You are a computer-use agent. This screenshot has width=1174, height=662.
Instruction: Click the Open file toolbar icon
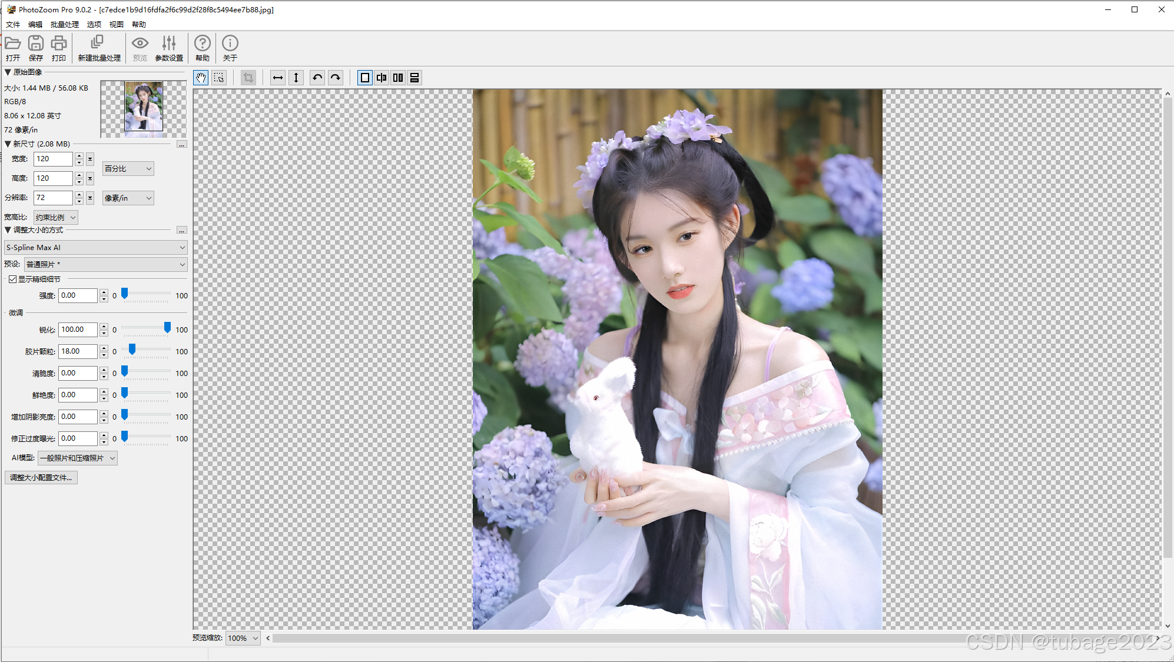pos(12,43)
